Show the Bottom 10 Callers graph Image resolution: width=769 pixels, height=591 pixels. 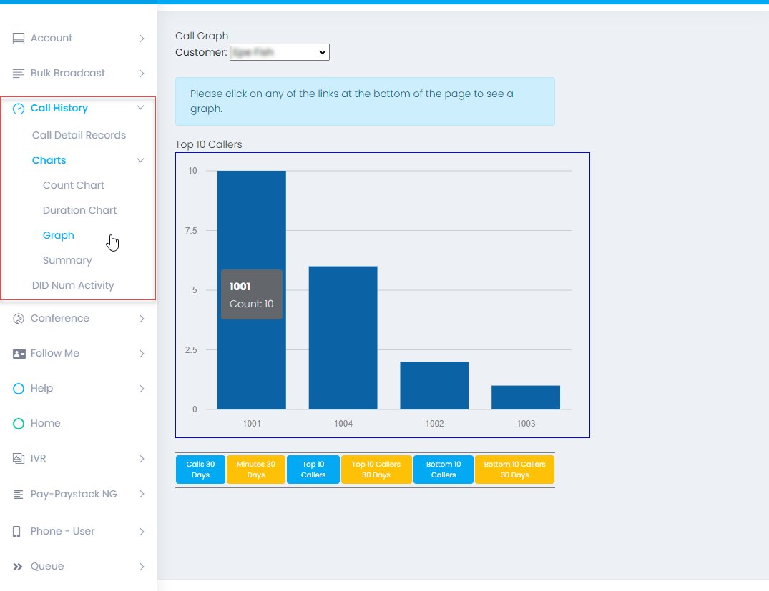pos(443,469)
